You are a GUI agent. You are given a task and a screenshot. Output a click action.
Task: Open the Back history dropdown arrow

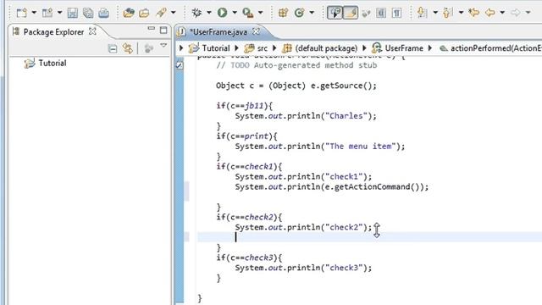(502, 13)
